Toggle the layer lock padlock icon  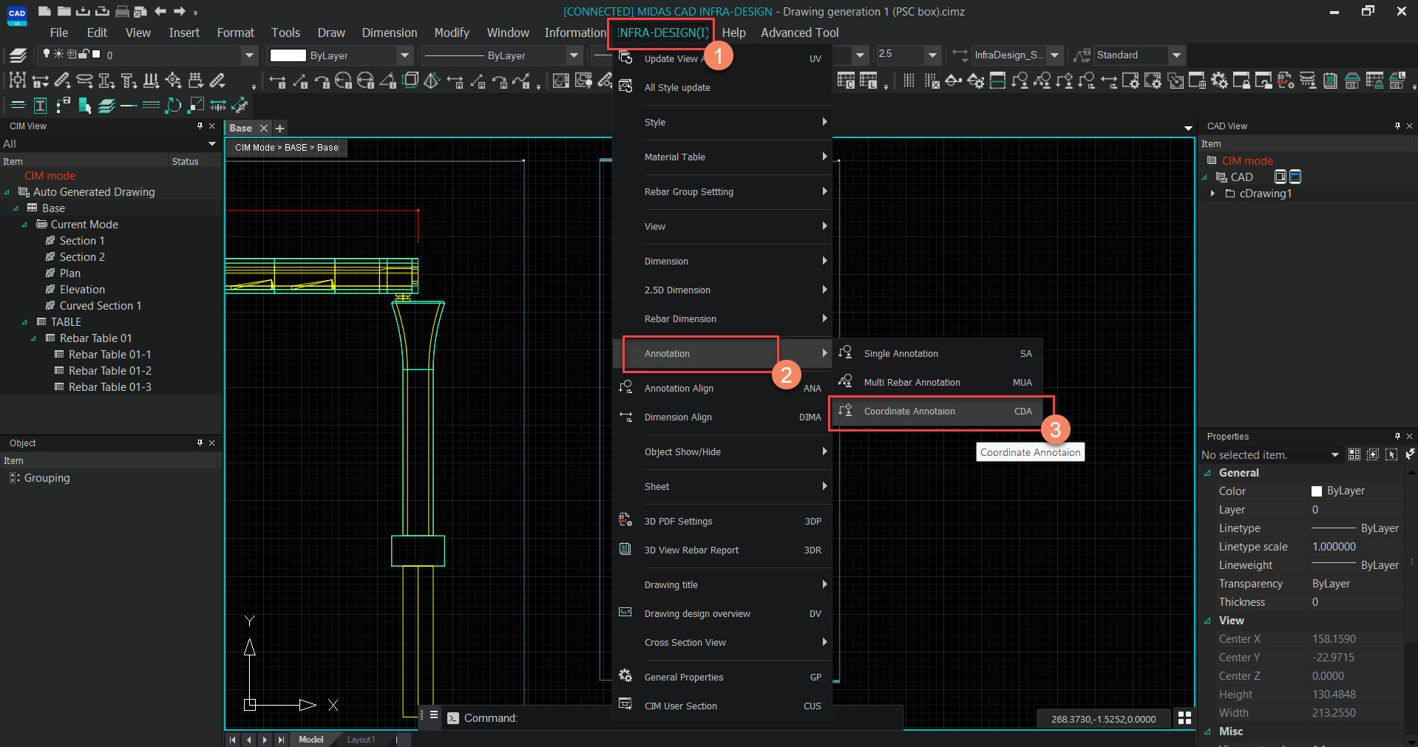point(84,54)
